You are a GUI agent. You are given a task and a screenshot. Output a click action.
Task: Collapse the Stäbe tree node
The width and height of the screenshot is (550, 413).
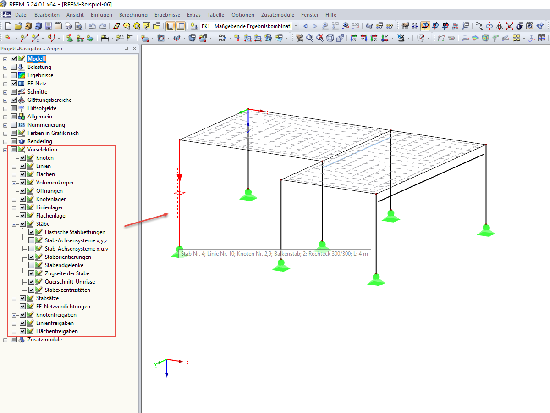14,224
